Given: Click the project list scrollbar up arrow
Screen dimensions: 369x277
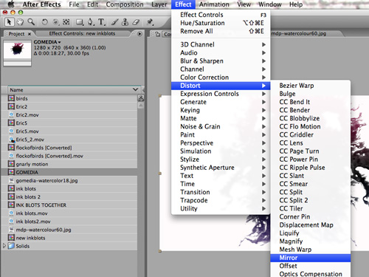Looking at the screenshot, I should (x=141, y=106).
